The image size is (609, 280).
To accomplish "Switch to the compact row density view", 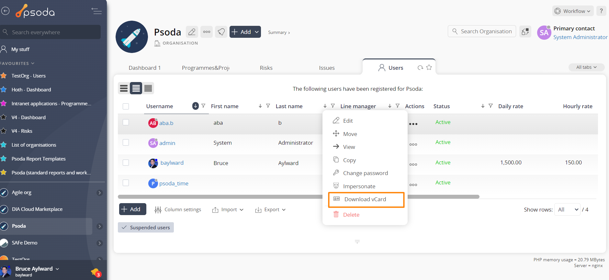I will point(148,88).
